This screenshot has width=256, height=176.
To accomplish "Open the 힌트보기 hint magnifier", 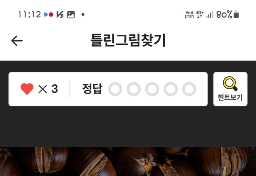I will [x=230, y=89].
